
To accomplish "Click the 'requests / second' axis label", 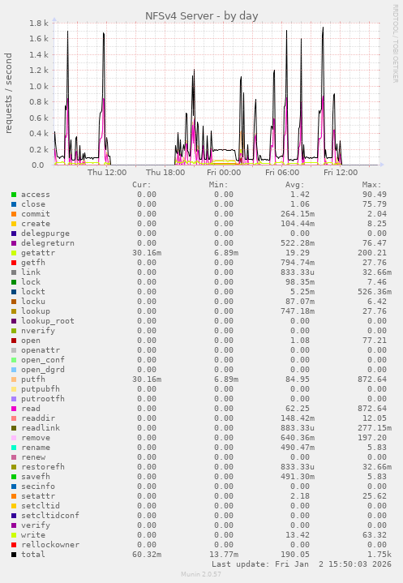I will point(8,93).
